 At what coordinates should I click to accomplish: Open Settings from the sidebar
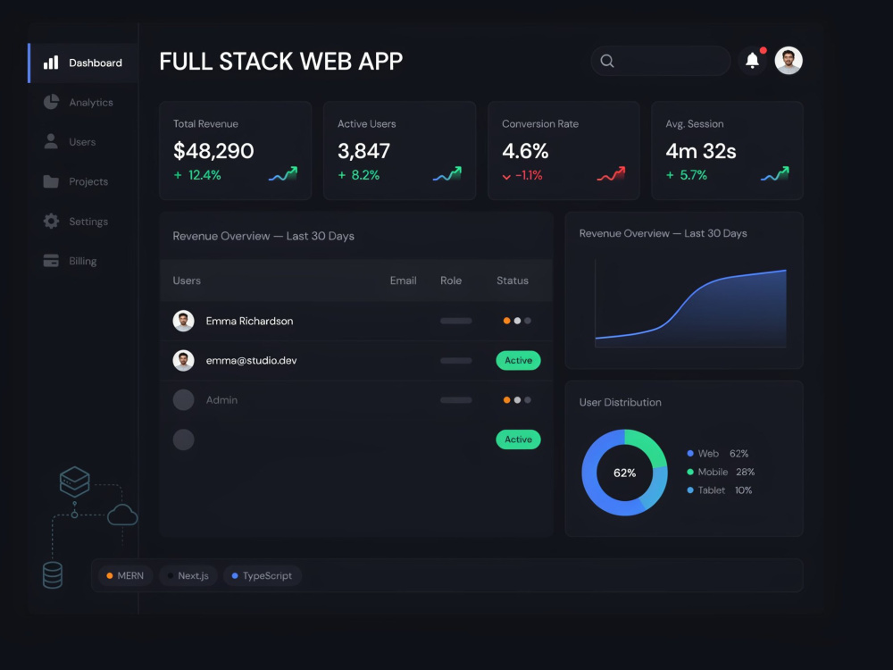83,221
